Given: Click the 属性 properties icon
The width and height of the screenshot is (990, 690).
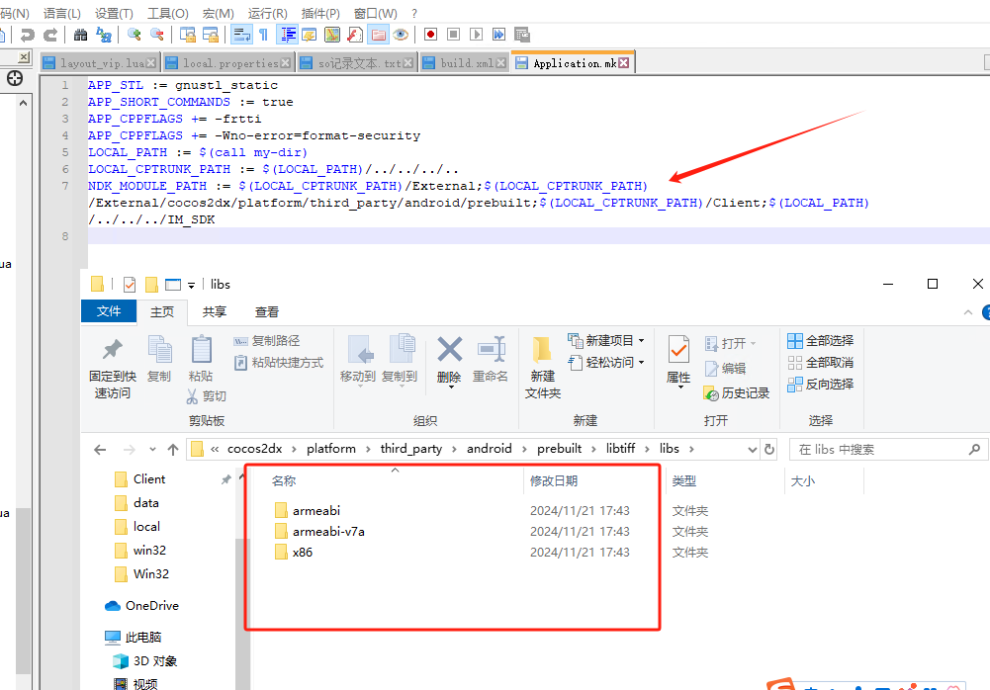Looking at the screenshot, I should point(678,350).
